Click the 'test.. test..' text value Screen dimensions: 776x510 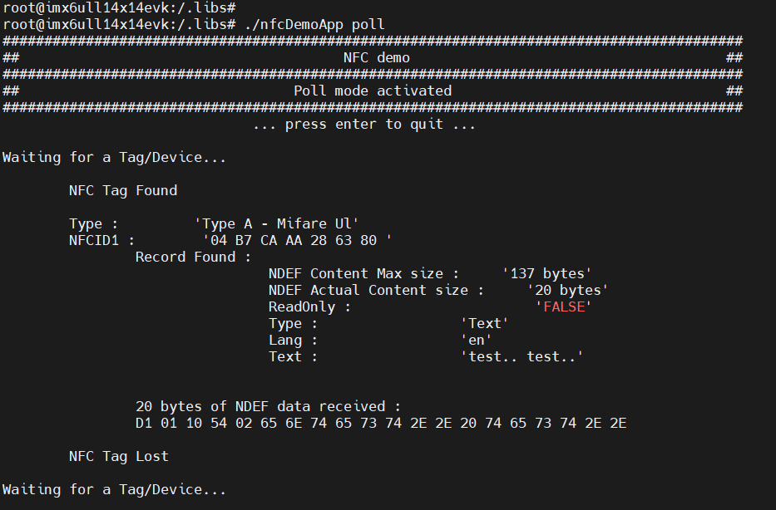coord(521,356)
